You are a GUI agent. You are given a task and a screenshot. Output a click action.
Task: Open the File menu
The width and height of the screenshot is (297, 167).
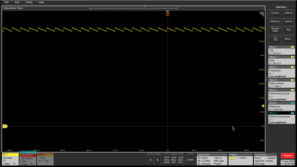pyautogui.click(x=6, y=2)
